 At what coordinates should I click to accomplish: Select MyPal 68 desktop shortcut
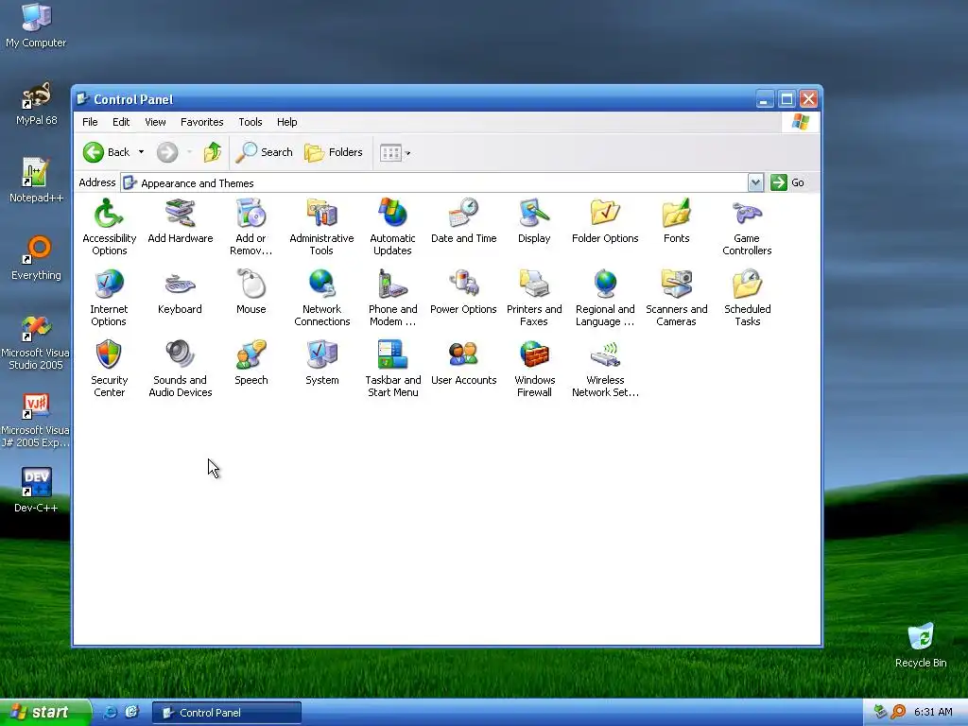pyautogui.click(x=37, y=104)
